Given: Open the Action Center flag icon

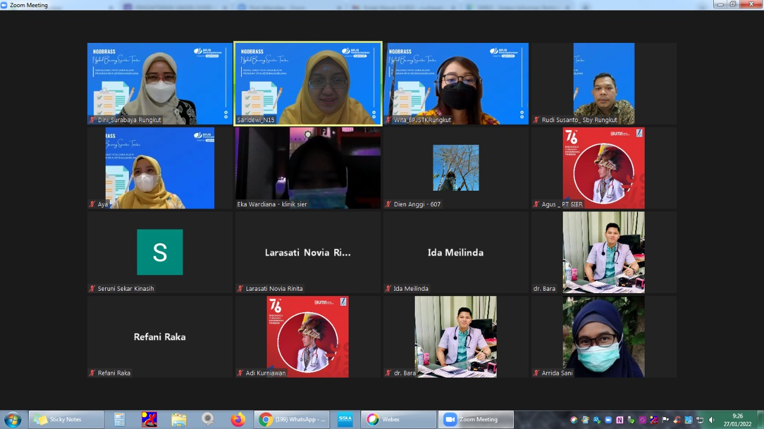Looking at the screenshot, I should tap(666, 419).
